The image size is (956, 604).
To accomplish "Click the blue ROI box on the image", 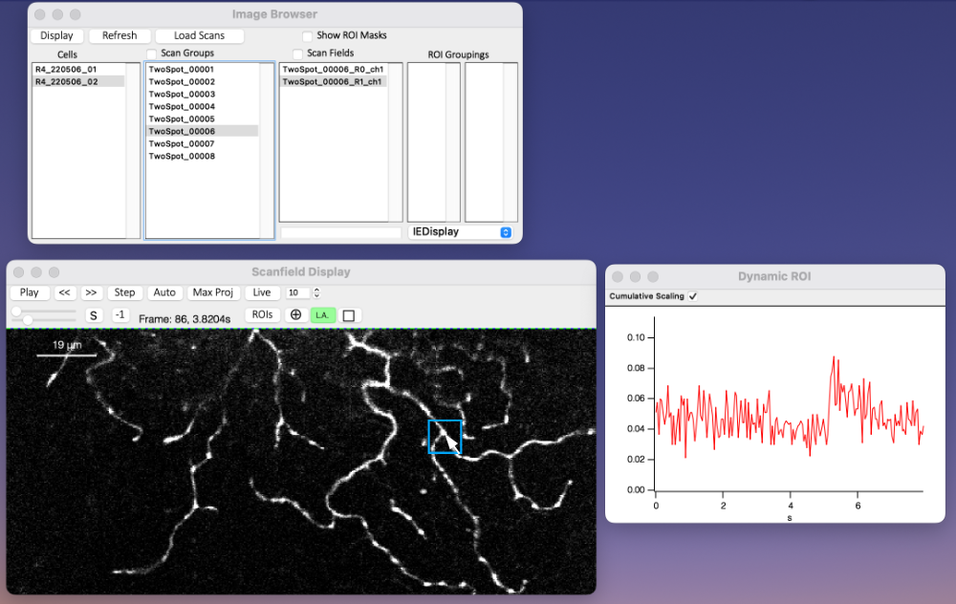I will 445,437.
